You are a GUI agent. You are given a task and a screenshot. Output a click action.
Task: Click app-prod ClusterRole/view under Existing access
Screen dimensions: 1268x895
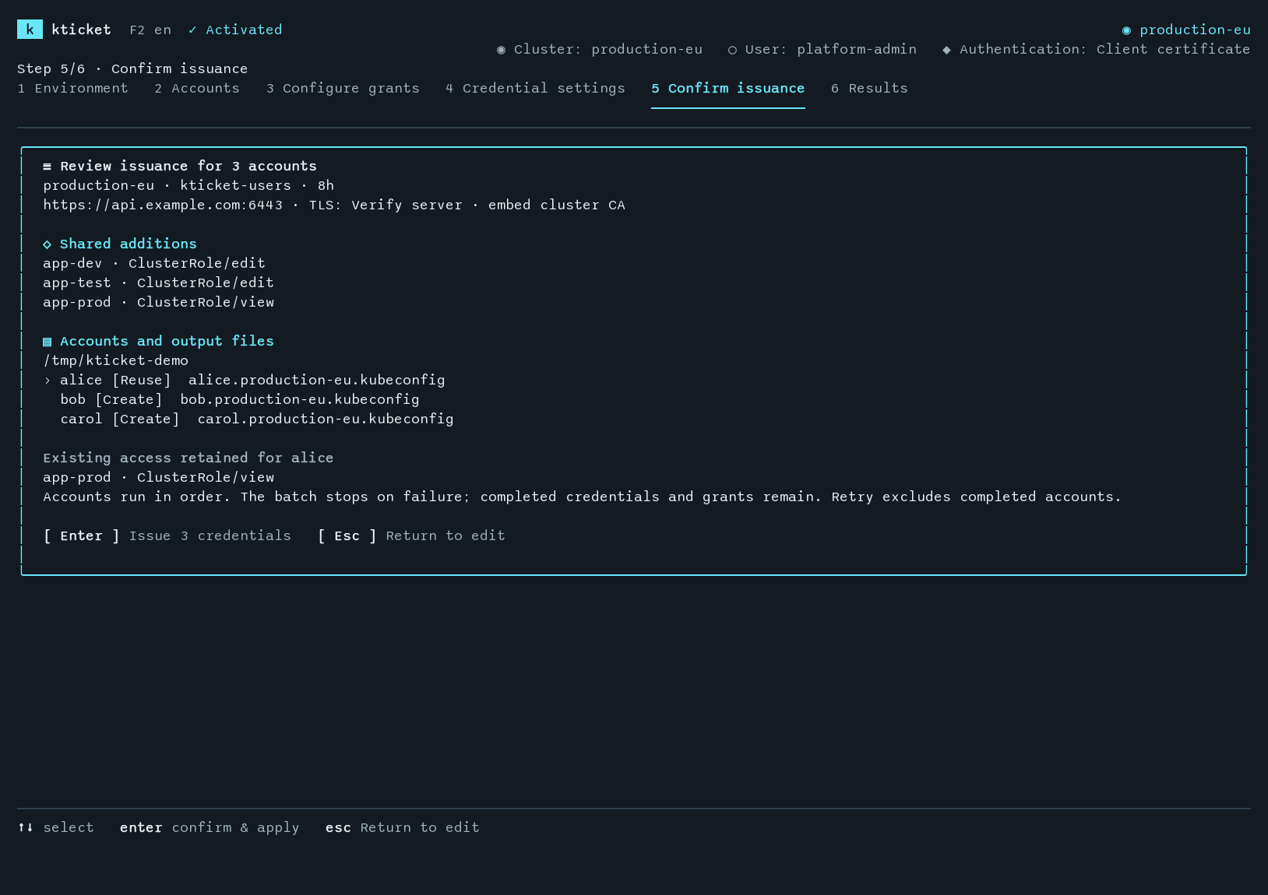158,477
